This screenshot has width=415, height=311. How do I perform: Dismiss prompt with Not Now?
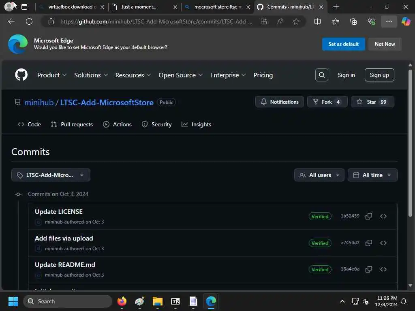pos(385,44)
